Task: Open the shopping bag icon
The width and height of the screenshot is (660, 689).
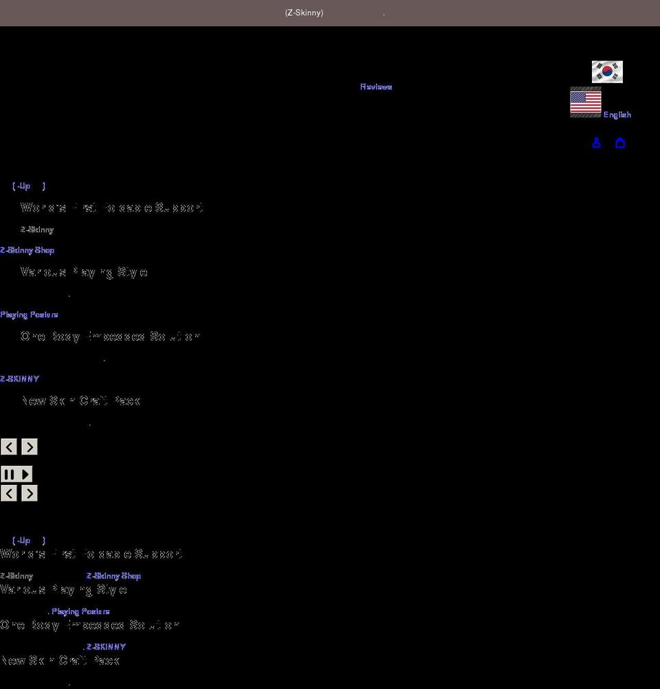Action: coord(621,142)
